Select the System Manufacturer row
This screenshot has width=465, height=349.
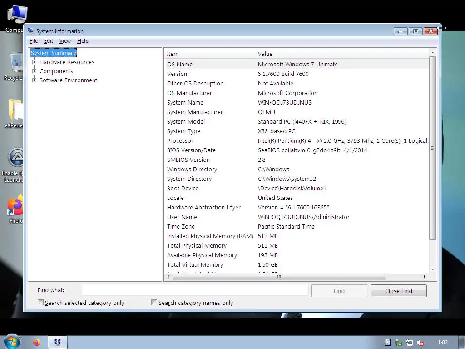(x=296, y=112)
